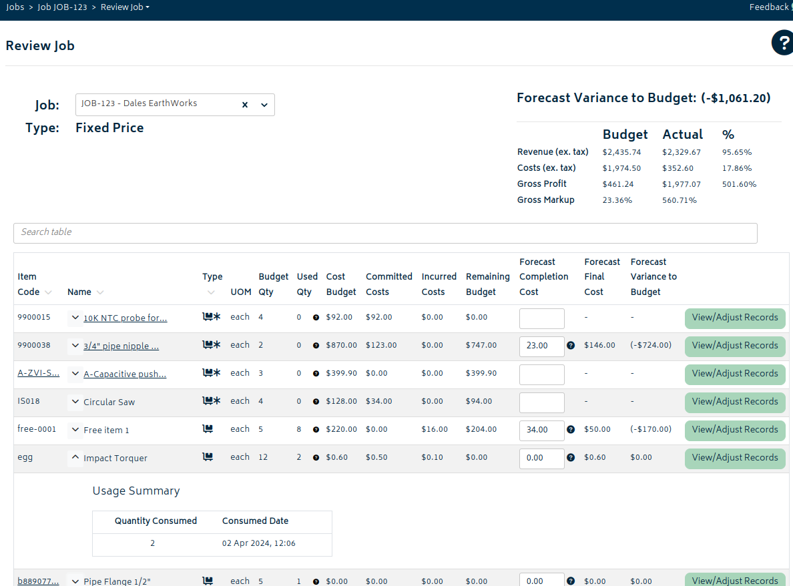
Task: Open the help question mark icon
Action: pos(782,43)
